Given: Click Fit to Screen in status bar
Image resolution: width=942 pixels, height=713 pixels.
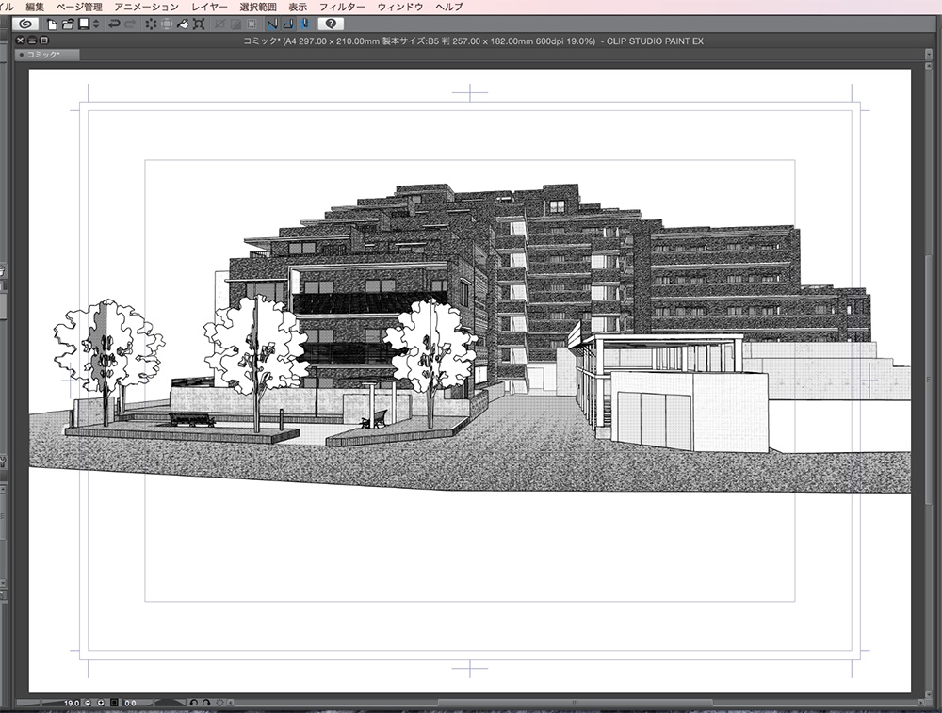Looking at the screenshot, I should [x=114, y=703].
